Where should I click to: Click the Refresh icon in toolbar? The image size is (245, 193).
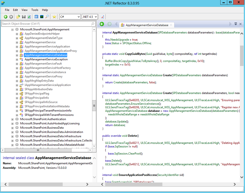click(x=29, y=17)
